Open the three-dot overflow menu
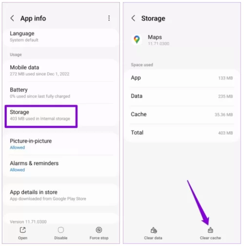Screen dimensions: 244x246 point(109,18)
